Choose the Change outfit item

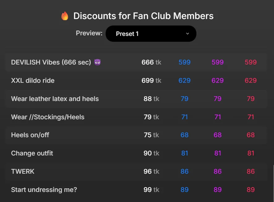(32, 153)
